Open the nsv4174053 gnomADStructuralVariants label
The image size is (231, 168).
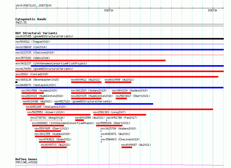click(44, 69)
